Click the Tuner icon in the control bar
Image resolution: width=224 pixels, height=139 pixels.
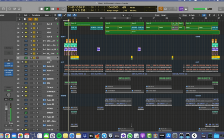[165, 9]
